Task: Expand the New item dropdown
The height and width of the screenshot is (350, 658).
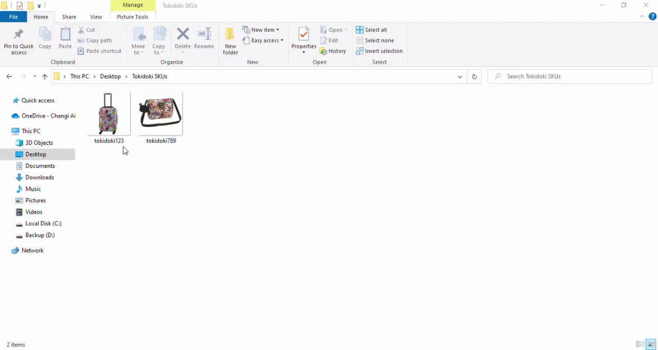Action: [261, 30]
